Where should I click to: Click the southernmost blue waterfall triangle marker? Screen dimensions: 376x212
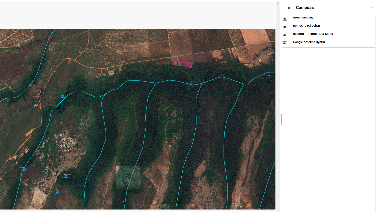(58, 192)
